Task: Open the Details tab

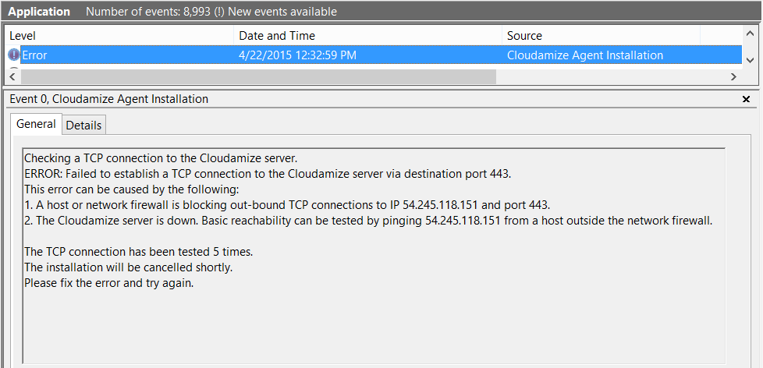Action: tap(83, 125)
